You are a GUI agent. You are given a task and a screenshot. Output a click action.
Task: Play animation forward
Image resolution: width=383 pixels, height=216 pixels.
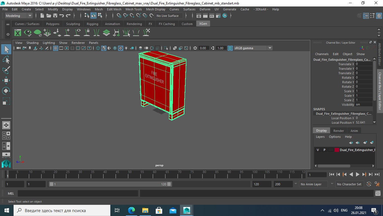(357, 174)
